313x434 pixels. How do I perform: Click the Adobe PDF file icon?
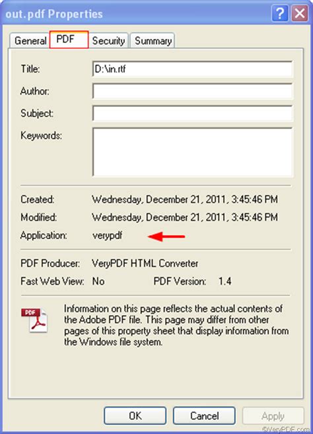pos(34,320)
